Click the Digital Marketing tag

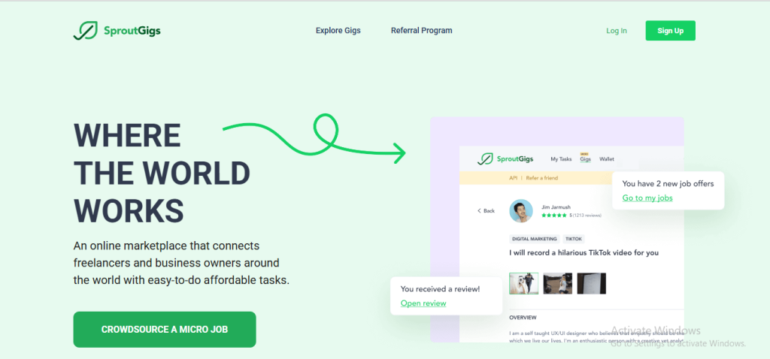[534, 239]
